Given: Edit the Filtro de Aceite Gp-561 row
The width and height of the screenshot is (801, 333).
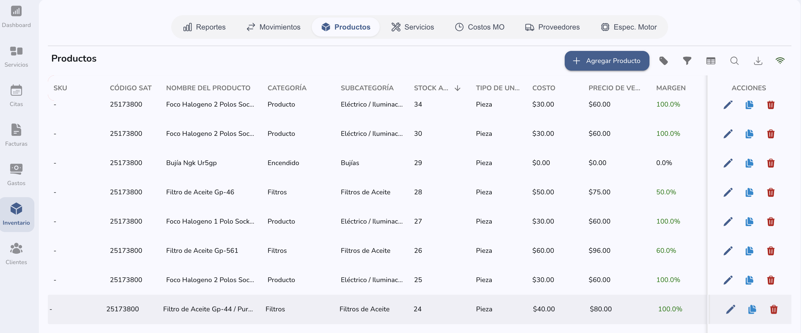Looking at the screenshot, I should [x=727, y=251].
